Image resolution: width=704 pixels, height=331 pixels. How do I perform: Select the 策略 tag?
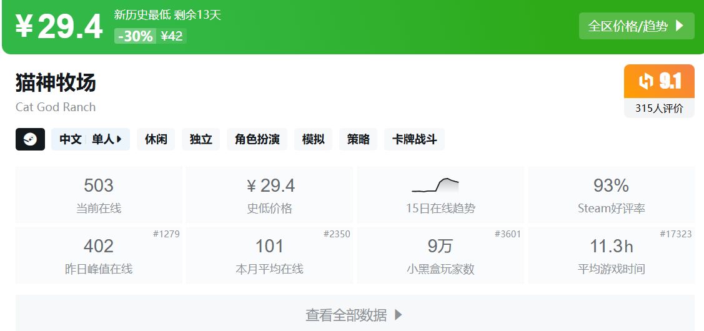coord(358,139)
